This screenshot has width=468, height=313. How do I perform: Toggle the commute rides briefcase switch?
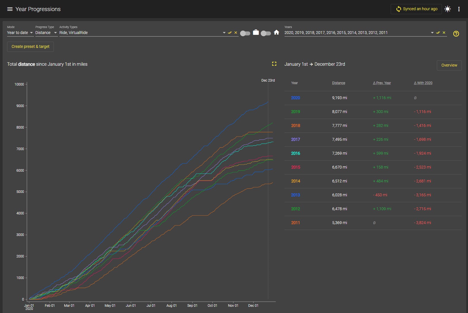245,33
